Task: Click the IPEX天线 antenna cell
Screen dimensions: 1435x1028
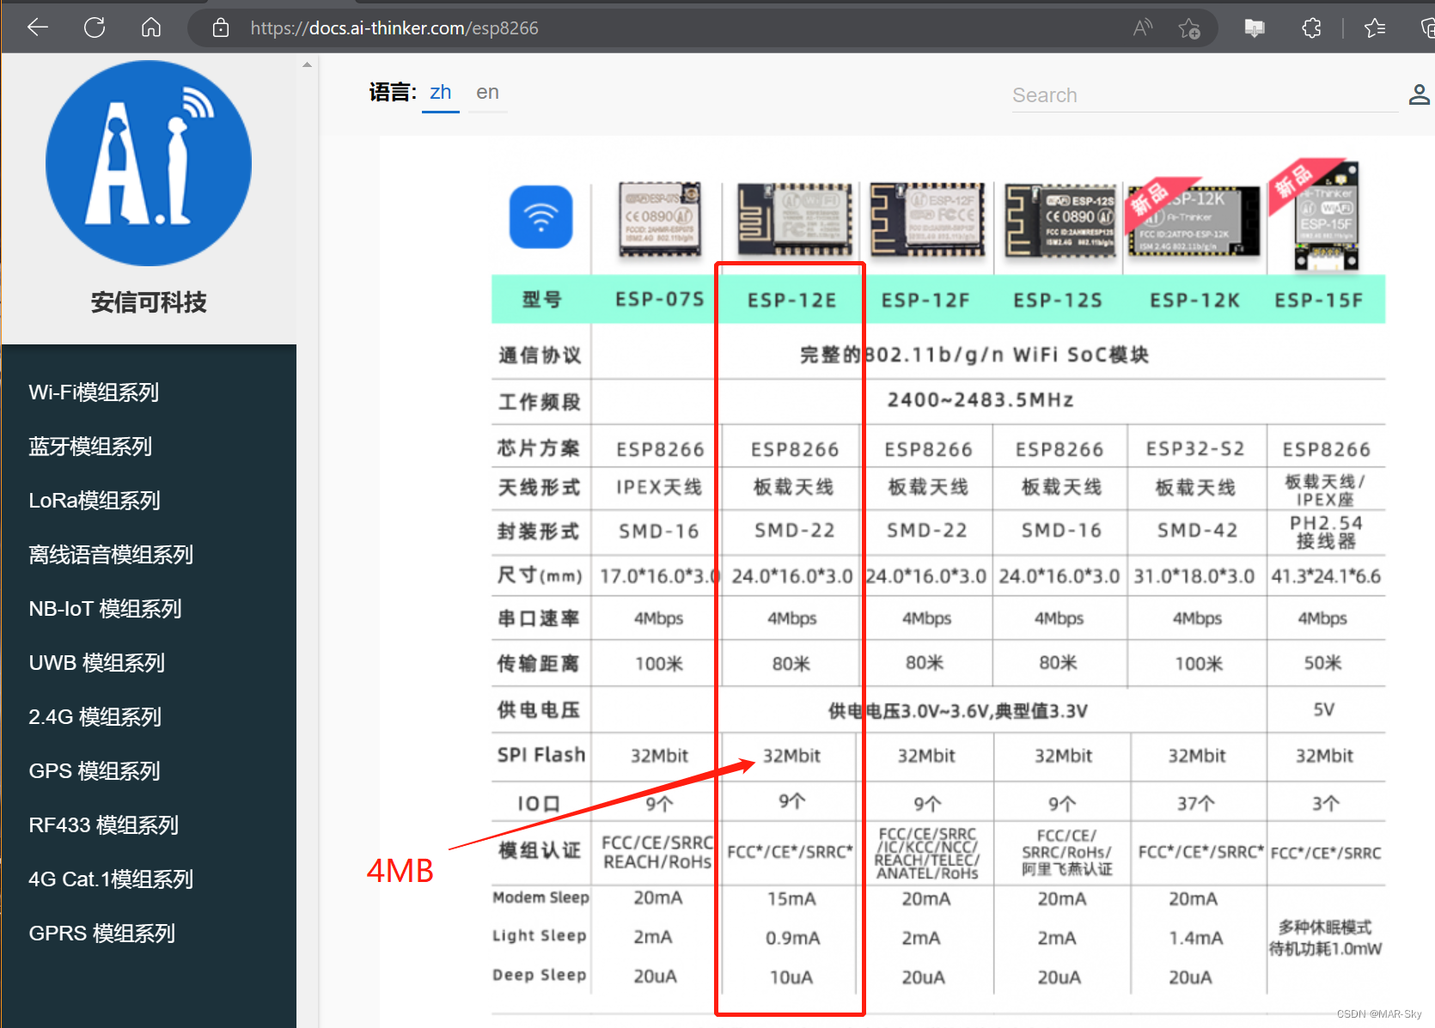Action: point(659,487)
